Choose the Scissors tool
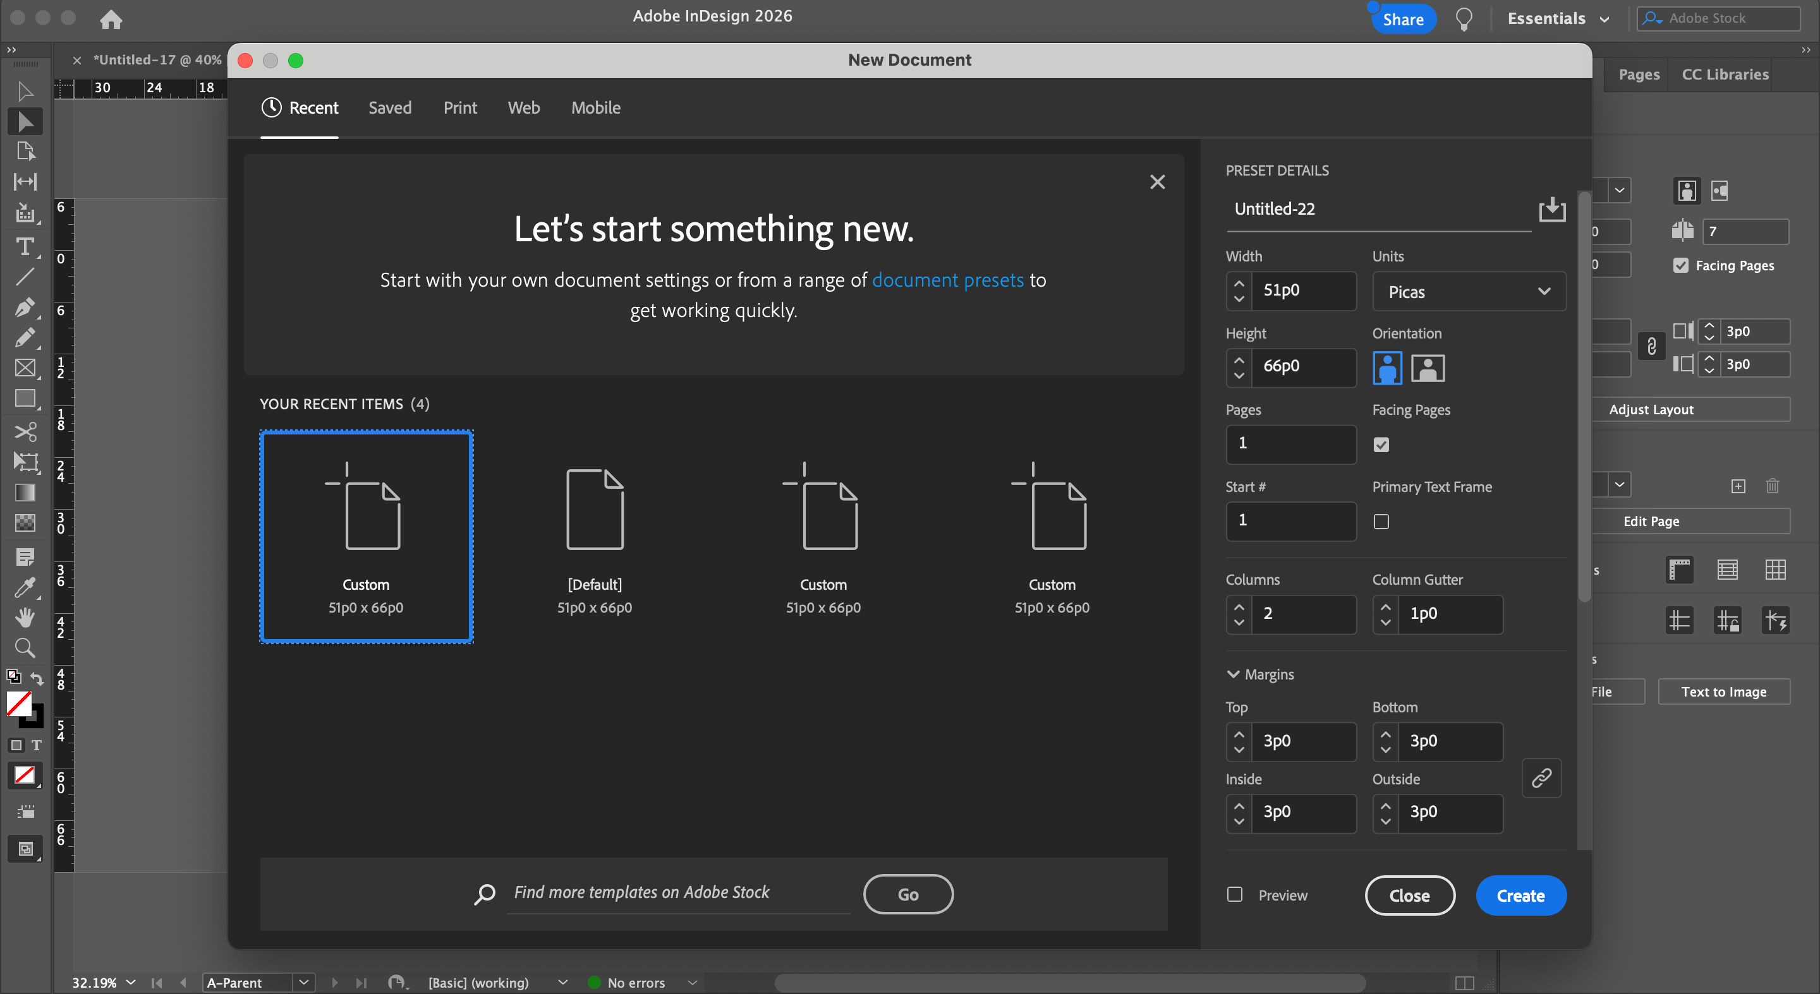 25,431
